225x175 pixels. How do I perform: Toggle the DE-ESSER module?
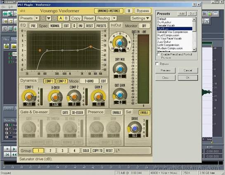(78, 113)
